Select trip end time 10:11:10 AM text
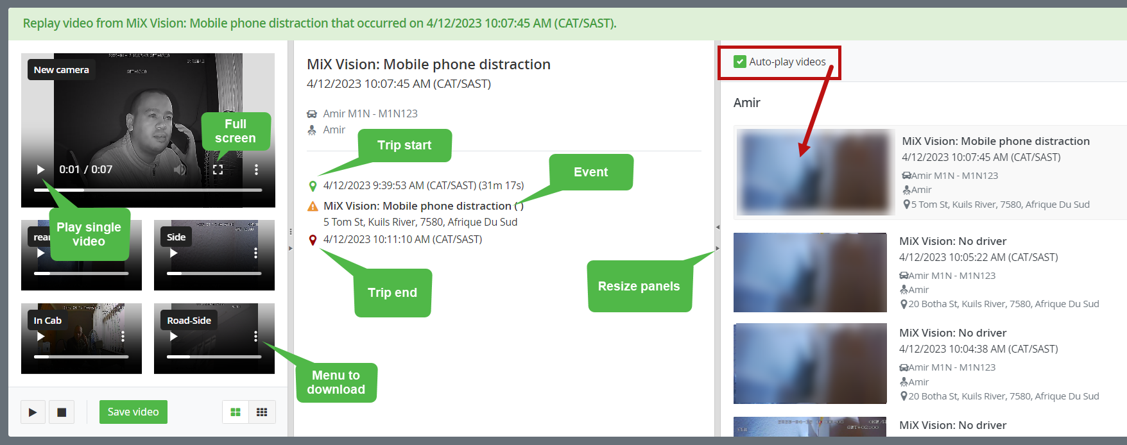The width and height of the screenshot is (1127, 445). pos(402,239)
